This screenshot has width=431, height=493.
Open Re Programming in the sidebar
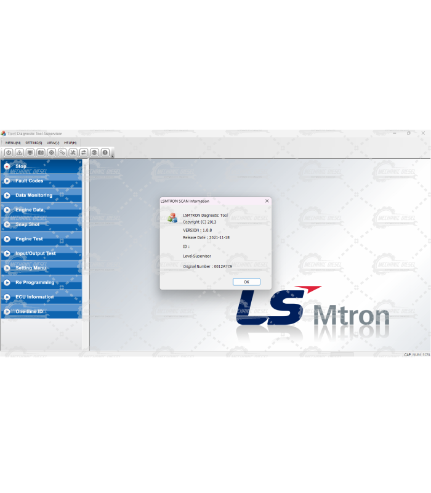coord(34,282)
